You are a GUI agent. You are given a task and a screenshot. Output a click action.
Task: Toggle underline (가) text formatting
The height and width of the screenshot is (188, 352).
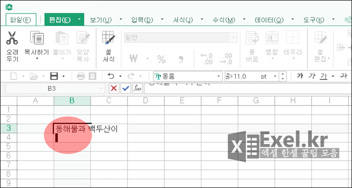[324, 77]
